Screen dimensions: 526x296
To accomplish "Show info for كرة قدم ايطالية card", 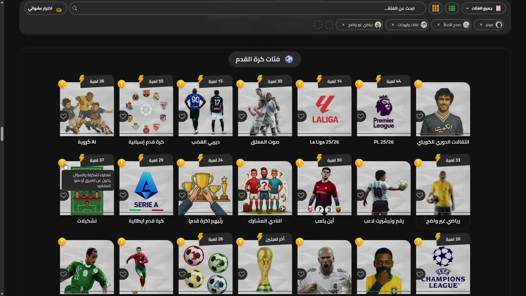I will (122, 163).
